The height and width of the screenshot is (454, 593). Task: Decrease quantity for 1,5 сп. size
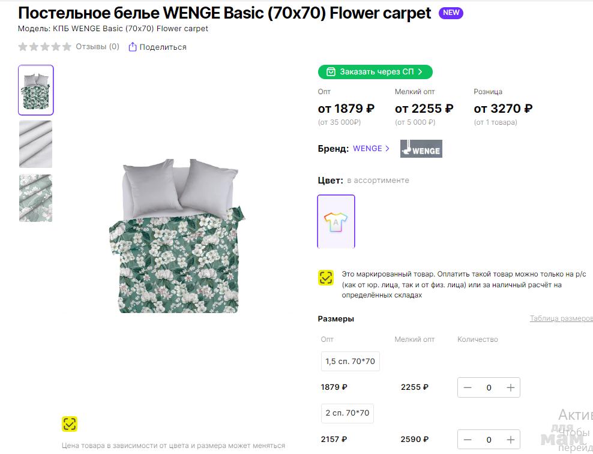pos(468,387)
